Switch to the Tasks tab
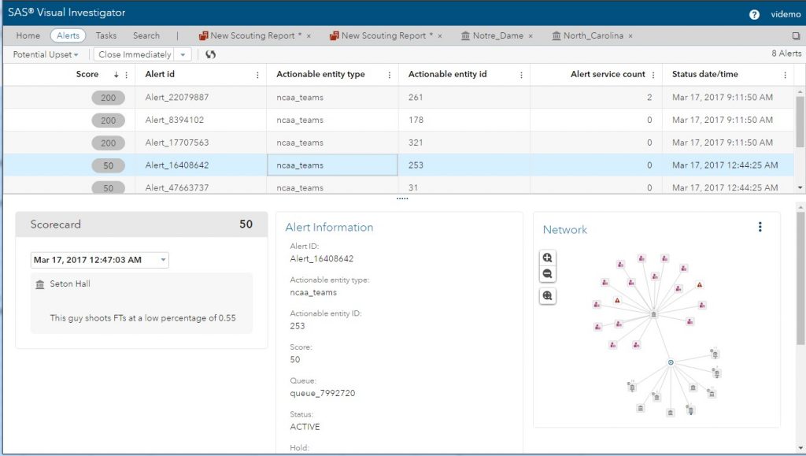Viewport: 806px width, 456px height. (106, 35)
